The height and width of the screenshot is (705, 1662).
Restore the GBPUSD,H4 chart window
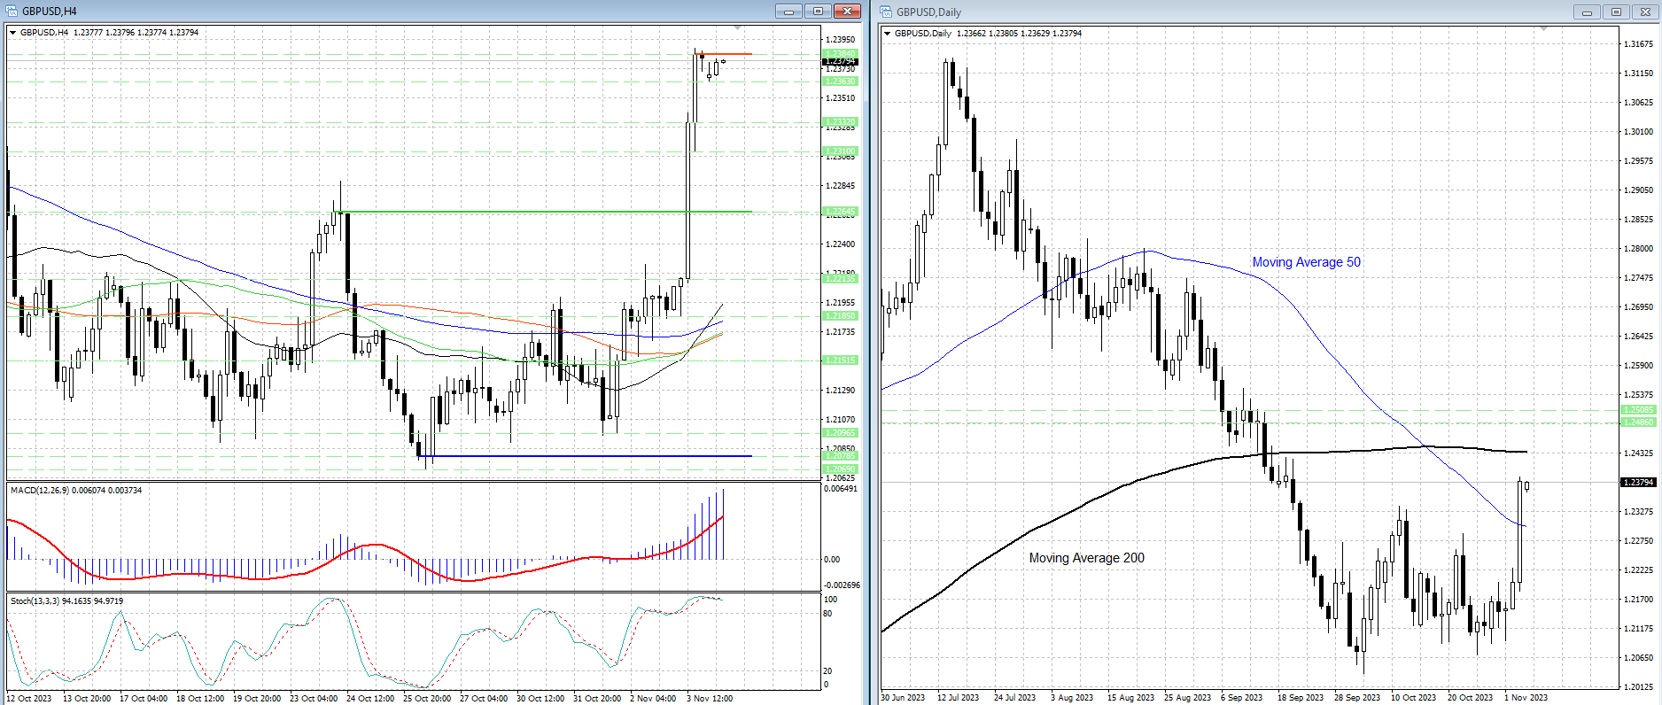(818, 12)
